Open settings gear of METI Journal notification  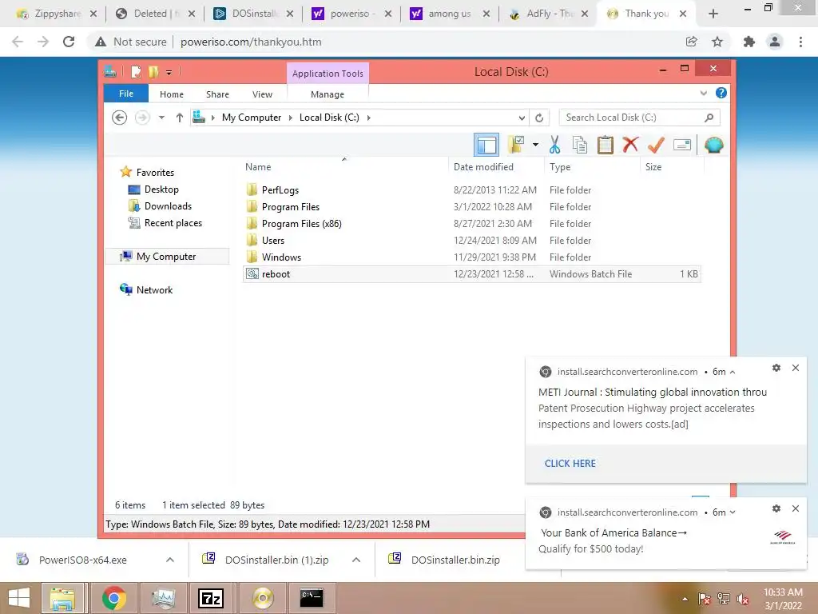[776, 368]
